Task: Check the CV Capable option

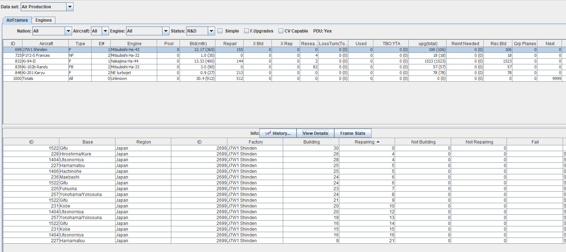Action: click(281, 31)
